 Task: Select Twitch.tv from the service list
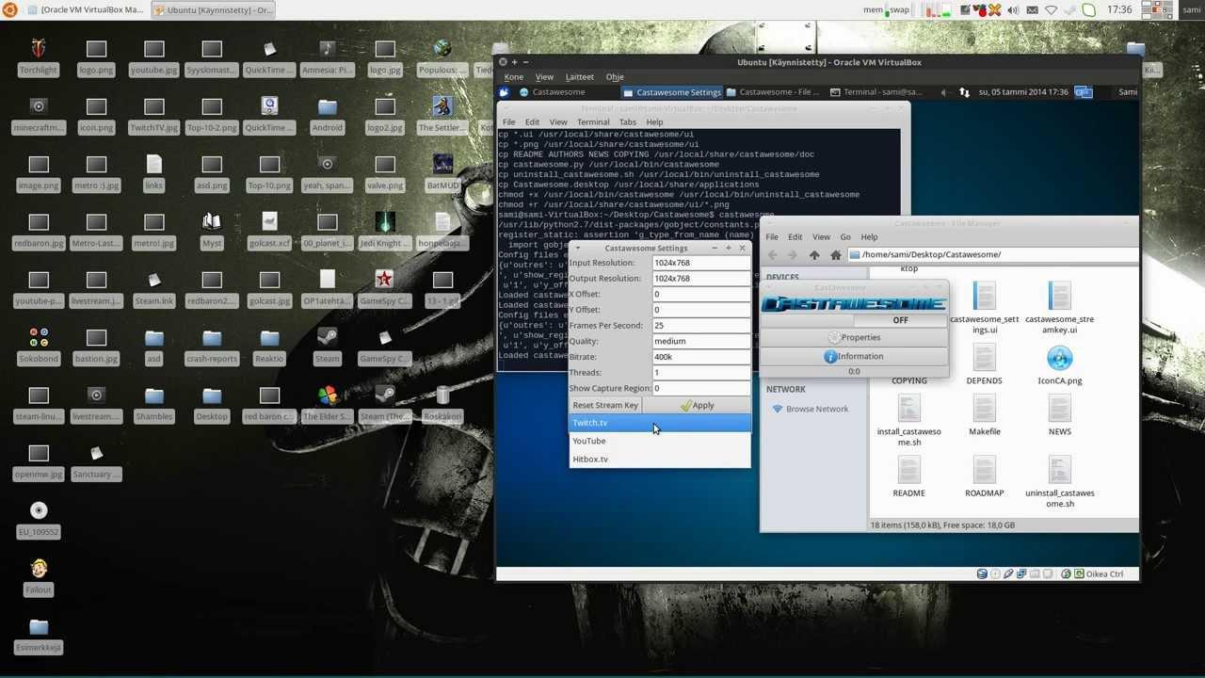pyautogui.click(x=660, y=423)
